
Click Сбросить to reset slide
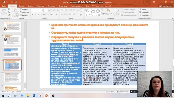pos(24,13)
